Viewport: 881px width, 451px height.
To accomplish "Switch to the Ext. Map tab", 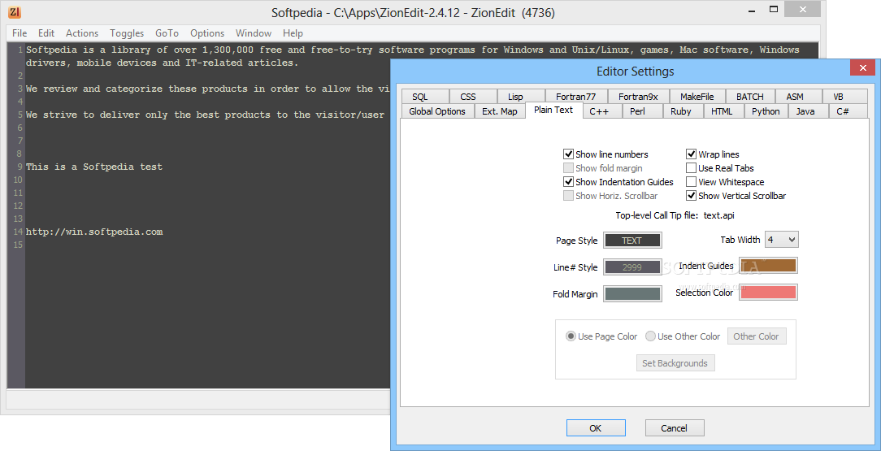I will [500, 111].
